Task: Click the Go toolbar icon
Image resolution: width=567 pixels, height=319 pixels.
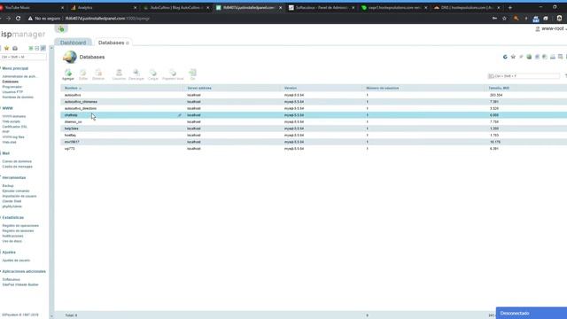Action: 193,74
